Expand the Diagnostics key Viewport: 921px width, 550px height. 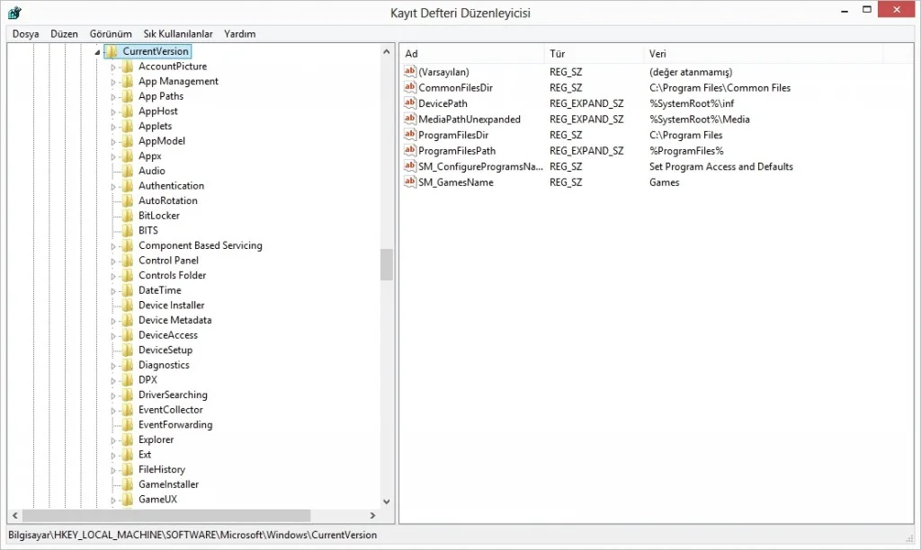point(113,366)
